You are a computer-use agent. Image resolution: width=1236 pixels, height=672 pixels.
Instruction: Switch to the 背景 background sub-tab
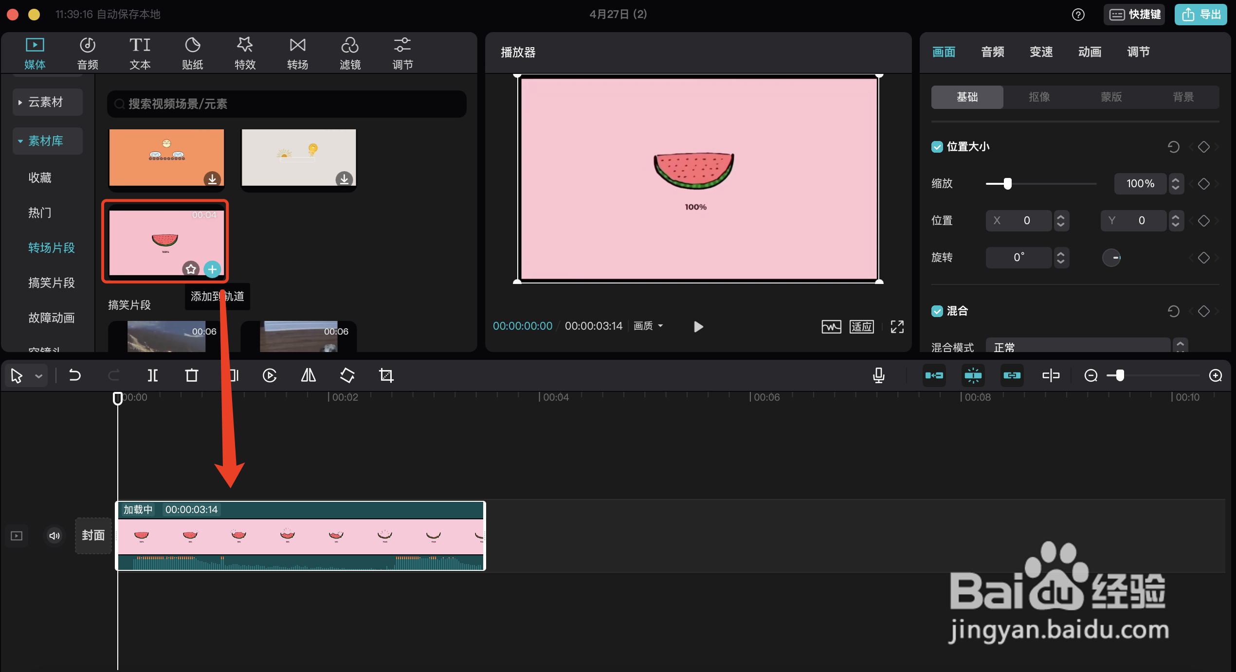tap(1183, 97)
